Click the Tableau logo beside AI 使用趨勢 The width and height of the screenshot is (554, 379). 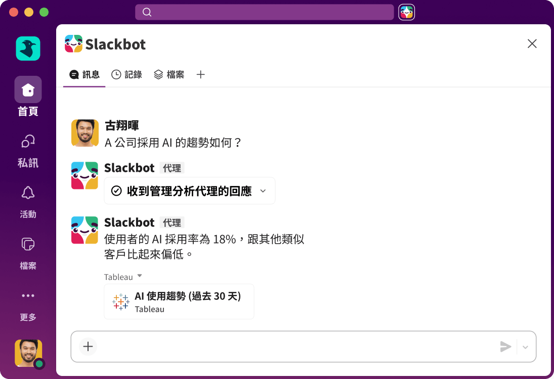coord(120,302)
